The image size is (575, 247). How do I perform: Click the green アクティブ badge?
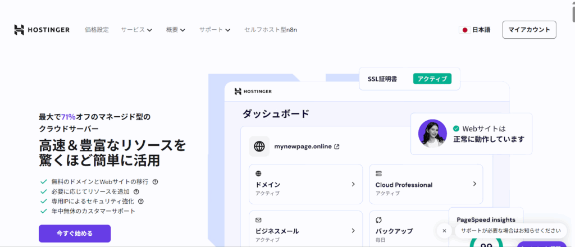(432, 79)
